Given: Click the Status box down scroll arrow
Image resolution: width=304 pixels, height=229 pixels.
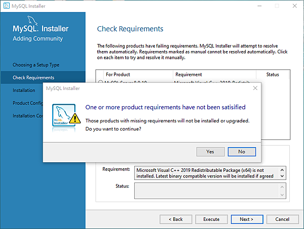Looking at the screenshot, I should (x=283, y=194).
